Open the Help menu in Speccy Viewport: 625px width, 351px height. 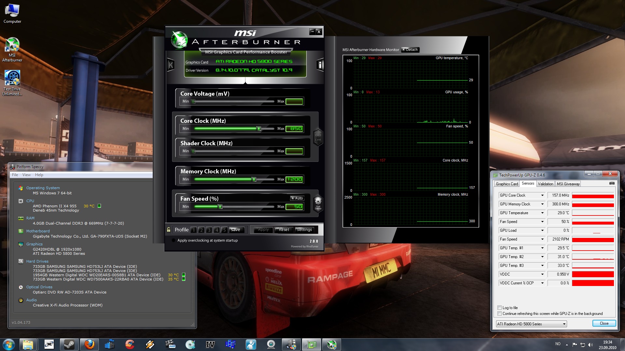tap(39, 175)
